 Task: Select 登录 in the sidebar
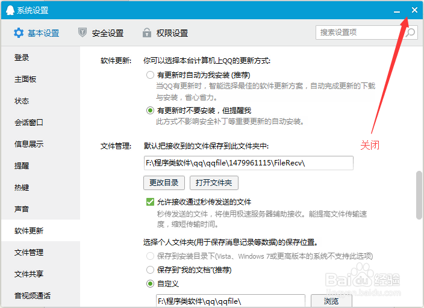pos(40,58)
